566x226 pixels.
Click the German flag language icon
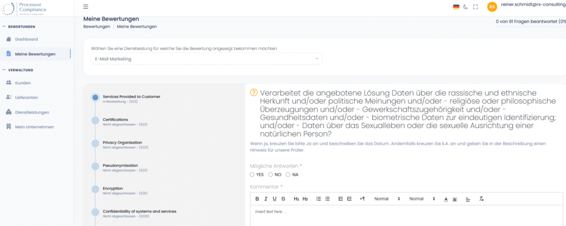[x=456, y=7]
